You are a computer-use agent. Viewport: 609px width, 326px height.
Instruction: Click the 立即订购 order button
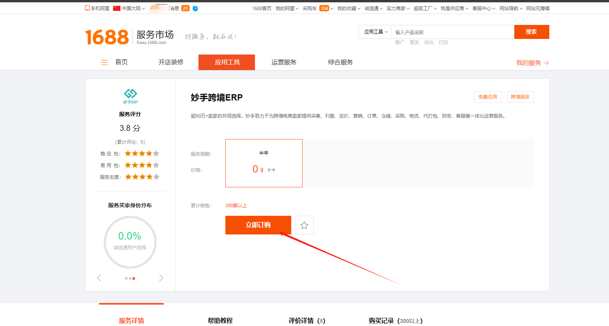tap(258, 225)
